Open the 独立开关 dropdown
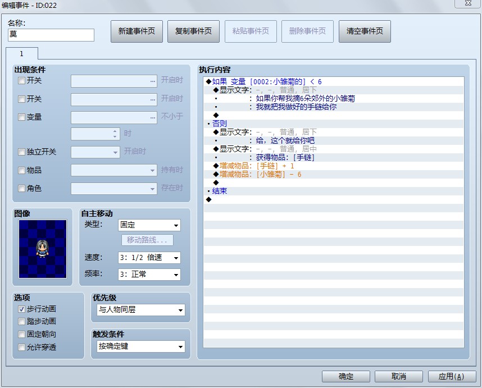482x388 pixels. coord(96,152)
